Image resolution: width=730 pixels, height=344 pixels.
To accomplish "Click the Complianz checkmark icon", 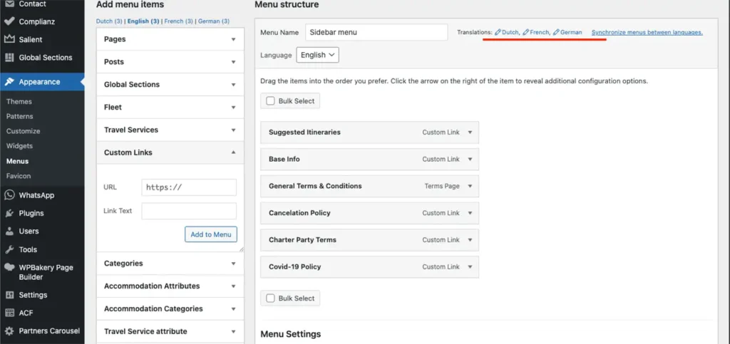I will coord(9,21).
